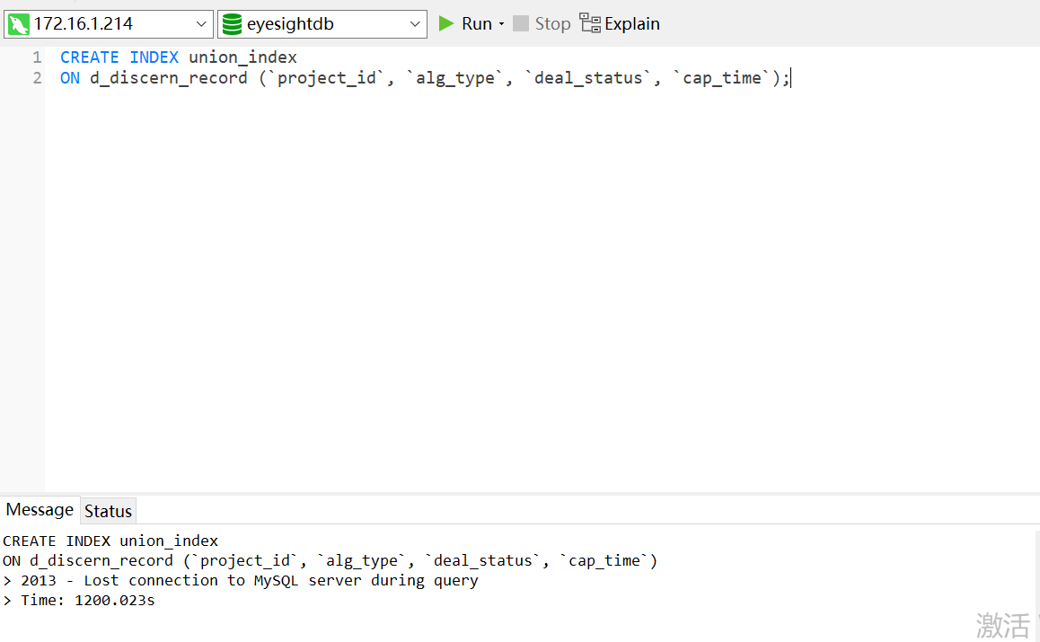This screenshot has height=642, width=1040.
Task: Expand the Run options arrow
Action: [x=501, y=24]
